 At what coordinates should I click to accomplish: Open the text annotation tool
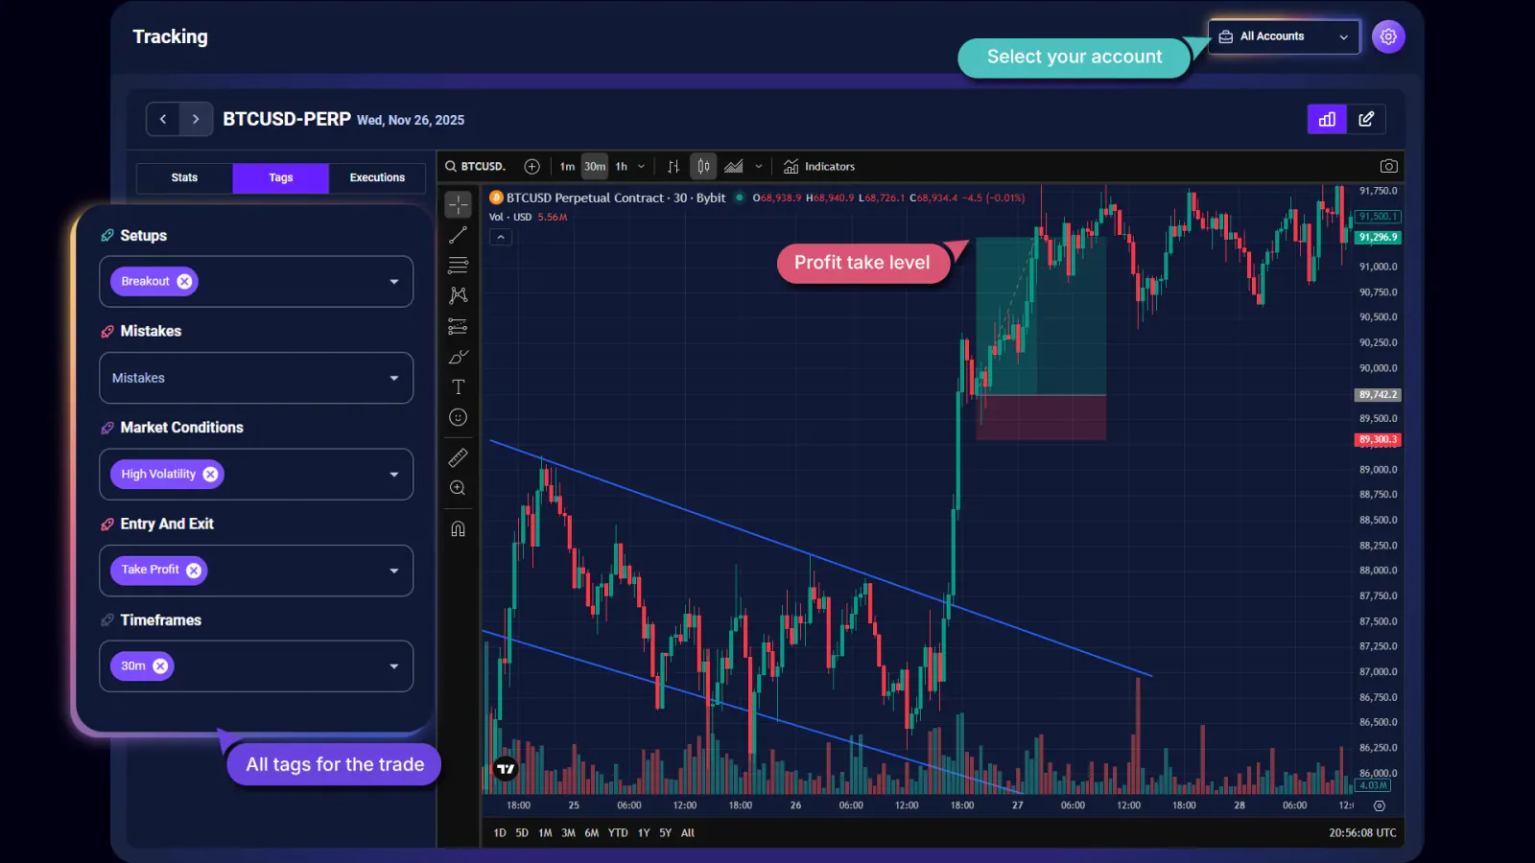(x=458, y=387)
